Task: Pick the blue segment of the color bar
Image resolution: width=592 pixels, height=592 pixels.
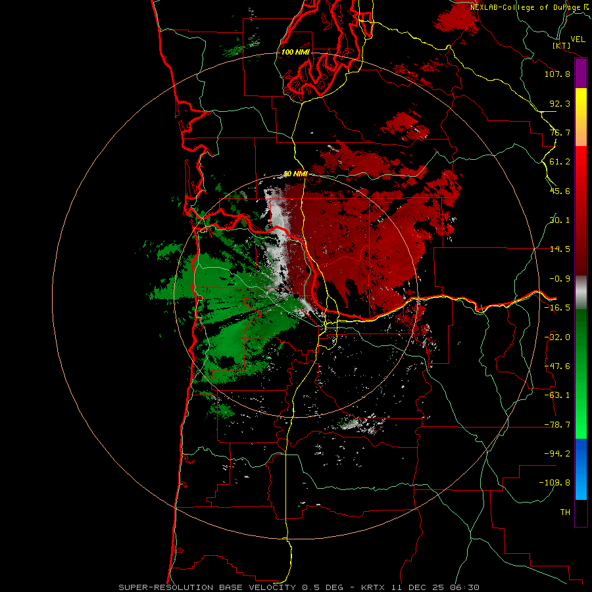Action: [x=581, y=469]
